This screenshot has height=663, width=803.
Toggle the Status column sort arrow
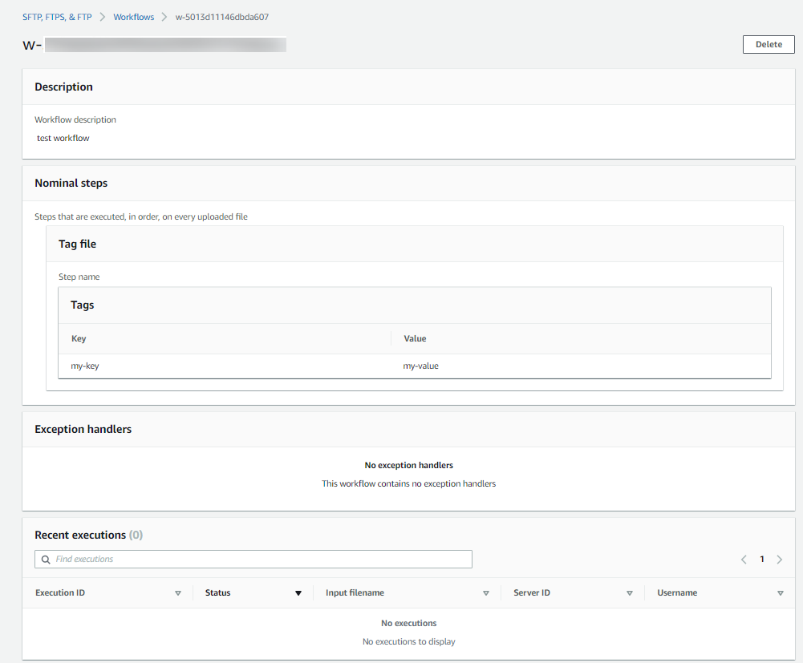point(298,593)
